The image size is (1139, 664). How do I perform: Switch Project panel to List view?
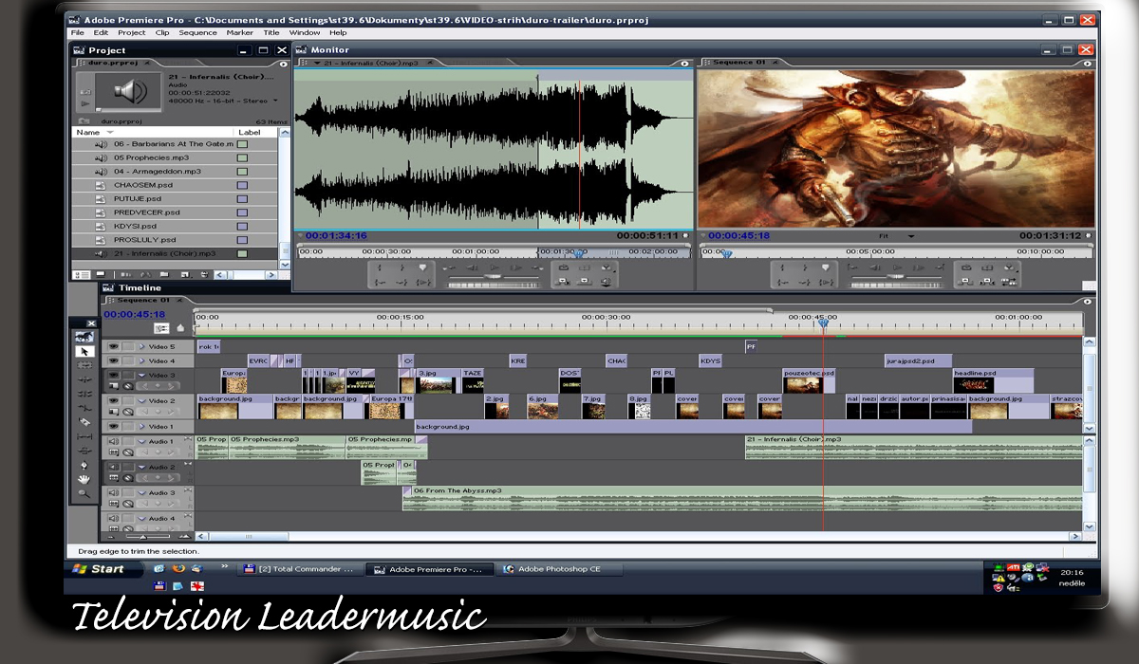click(81, 275)
